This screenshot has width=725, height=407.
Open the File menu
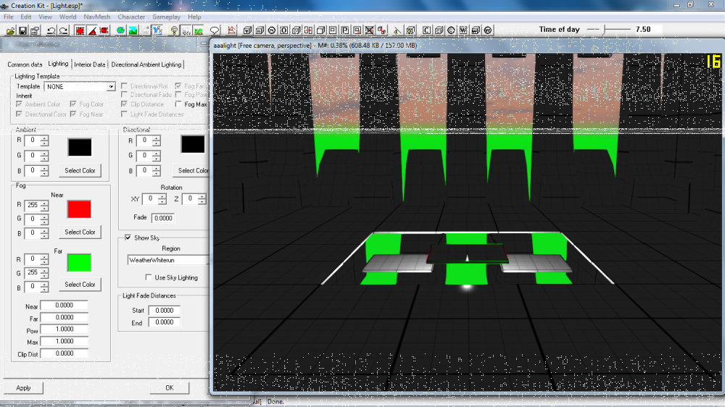[8, 17]
